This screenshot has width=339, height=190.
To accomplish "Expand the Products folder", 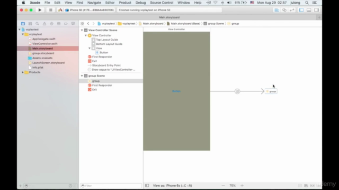I will click(23, 72).
